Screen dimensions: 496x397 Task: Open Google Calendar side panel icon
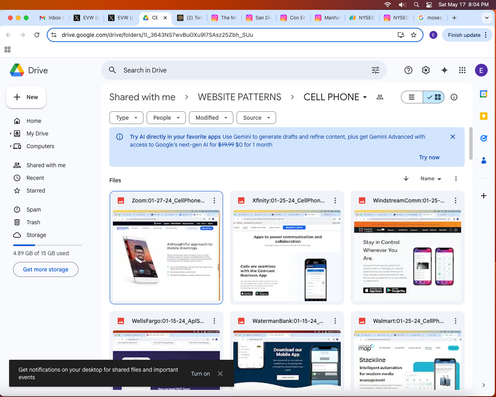(483, 94)
